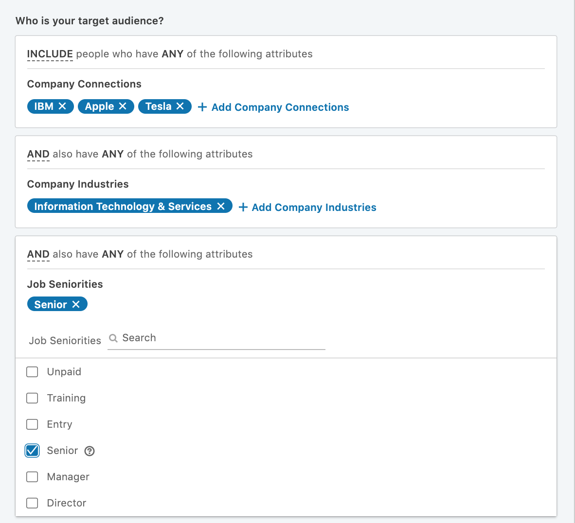575x523 pixels.
Task: Click the Apple tag label
Action: 99,106
